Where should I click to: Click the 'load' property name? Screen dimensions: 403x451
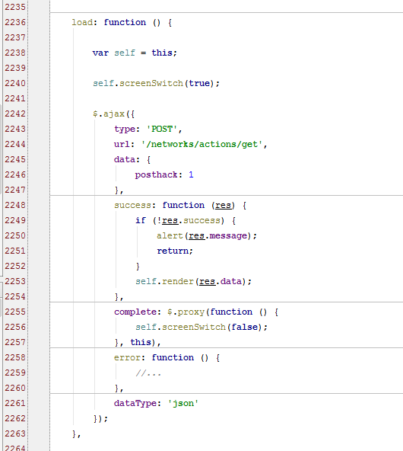click(x=82, y=22)
